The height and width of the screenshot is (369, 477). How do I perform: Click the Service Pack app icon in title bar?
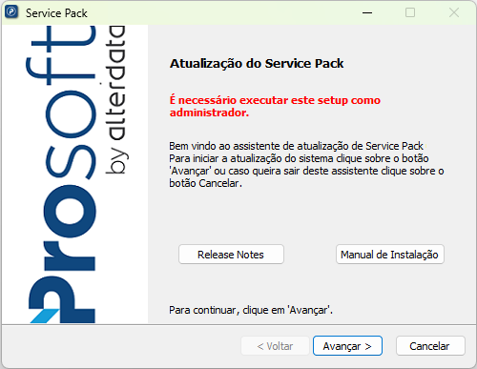[x=11, y=12]
